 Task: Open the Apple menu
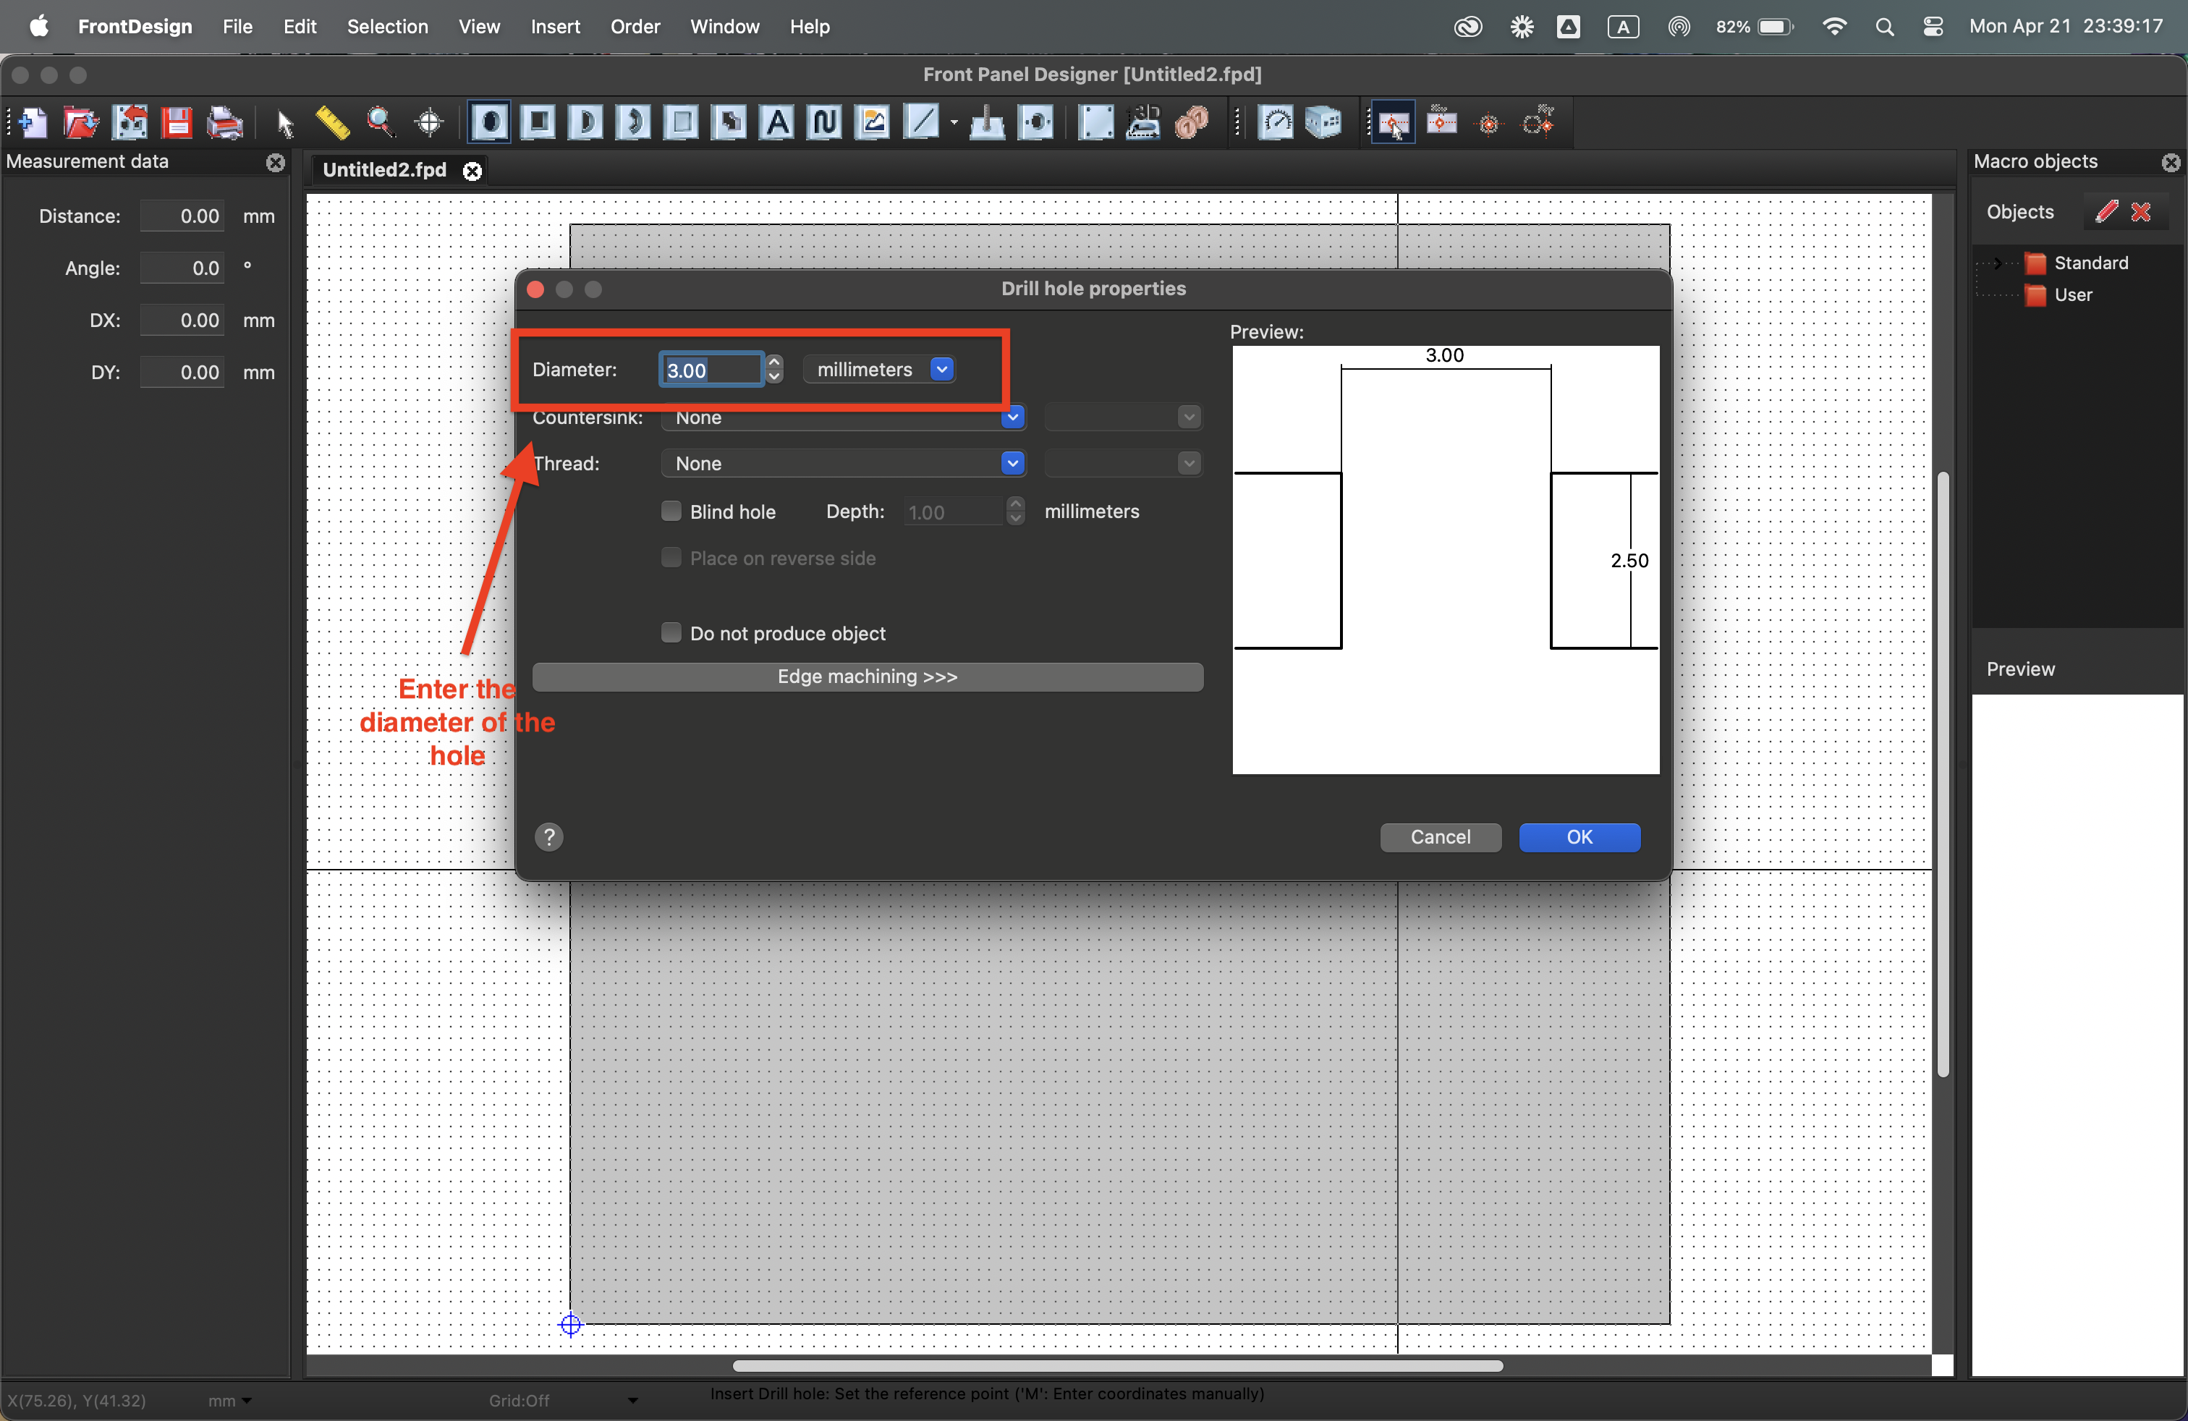(38, 26)
